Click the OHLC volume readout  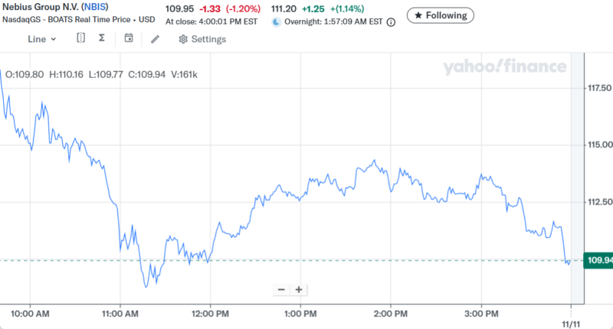tap(102, 74)
